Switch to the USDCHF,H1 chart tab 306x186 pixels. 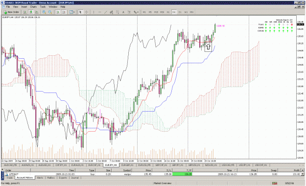(261, 165)
